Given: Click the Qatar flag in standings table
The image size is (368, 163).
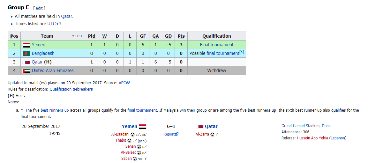Looking at the screenshot, I should [27, 62].
